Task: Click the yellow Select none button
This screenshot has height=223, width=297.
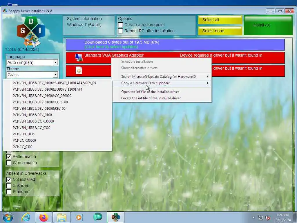Action: [x=220, y=31]
